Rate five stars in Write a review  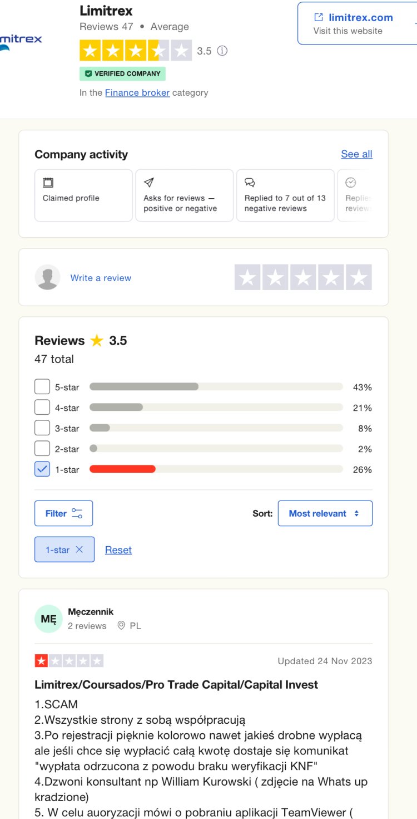(x=359, y=277)
